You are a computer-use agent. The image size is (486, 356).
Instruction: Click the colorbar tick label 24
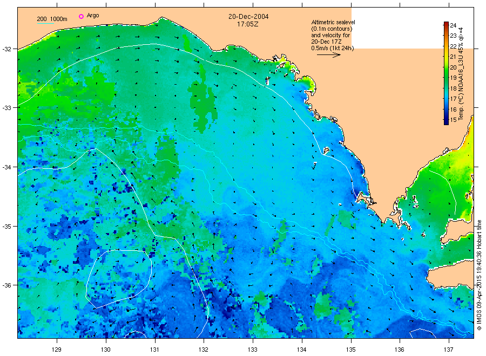coord(453,25)
